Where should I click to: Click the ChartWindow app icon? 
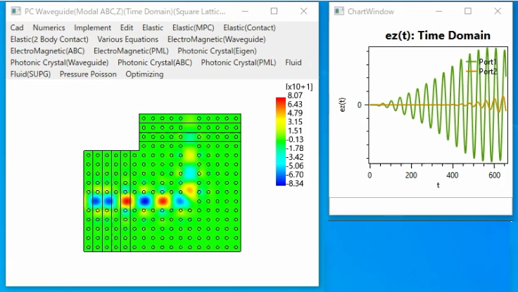339,11
